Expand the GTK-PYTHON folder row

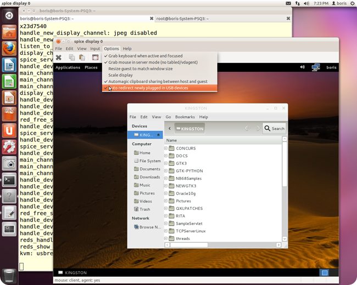(166, 171)
